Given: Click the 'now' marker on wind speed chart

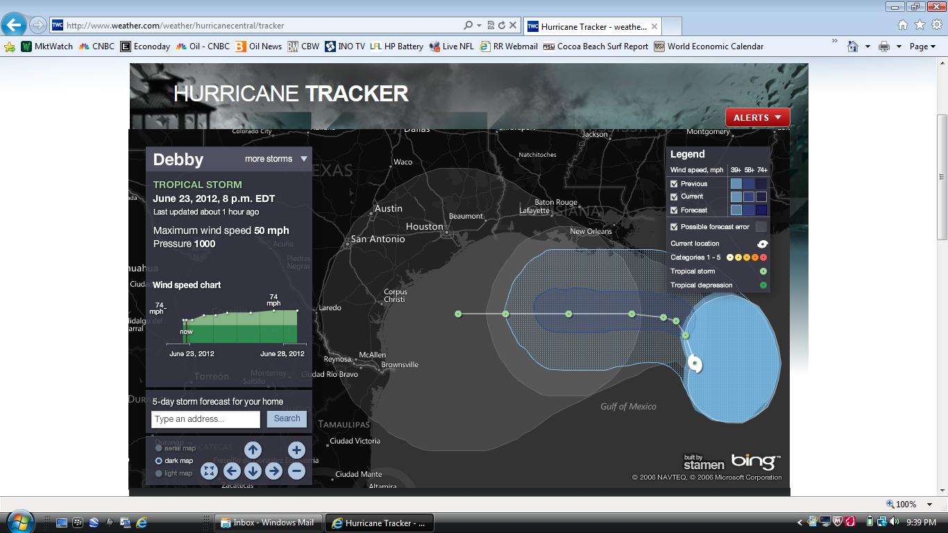Looking at the screenshot, I should tap(186, 332).
